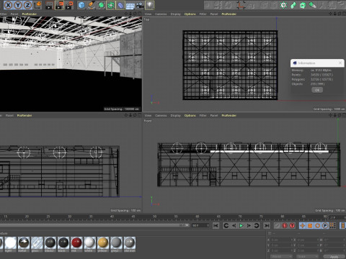The width and height of the screenshot is (346, 259).
Task: Open Display menu in Front viewport
Action: [175, 116]
